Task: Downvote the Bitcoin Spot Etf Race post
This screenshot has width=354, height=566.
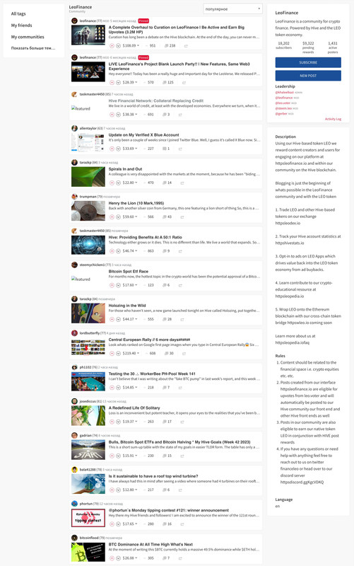Action: [x=118, y=285]
